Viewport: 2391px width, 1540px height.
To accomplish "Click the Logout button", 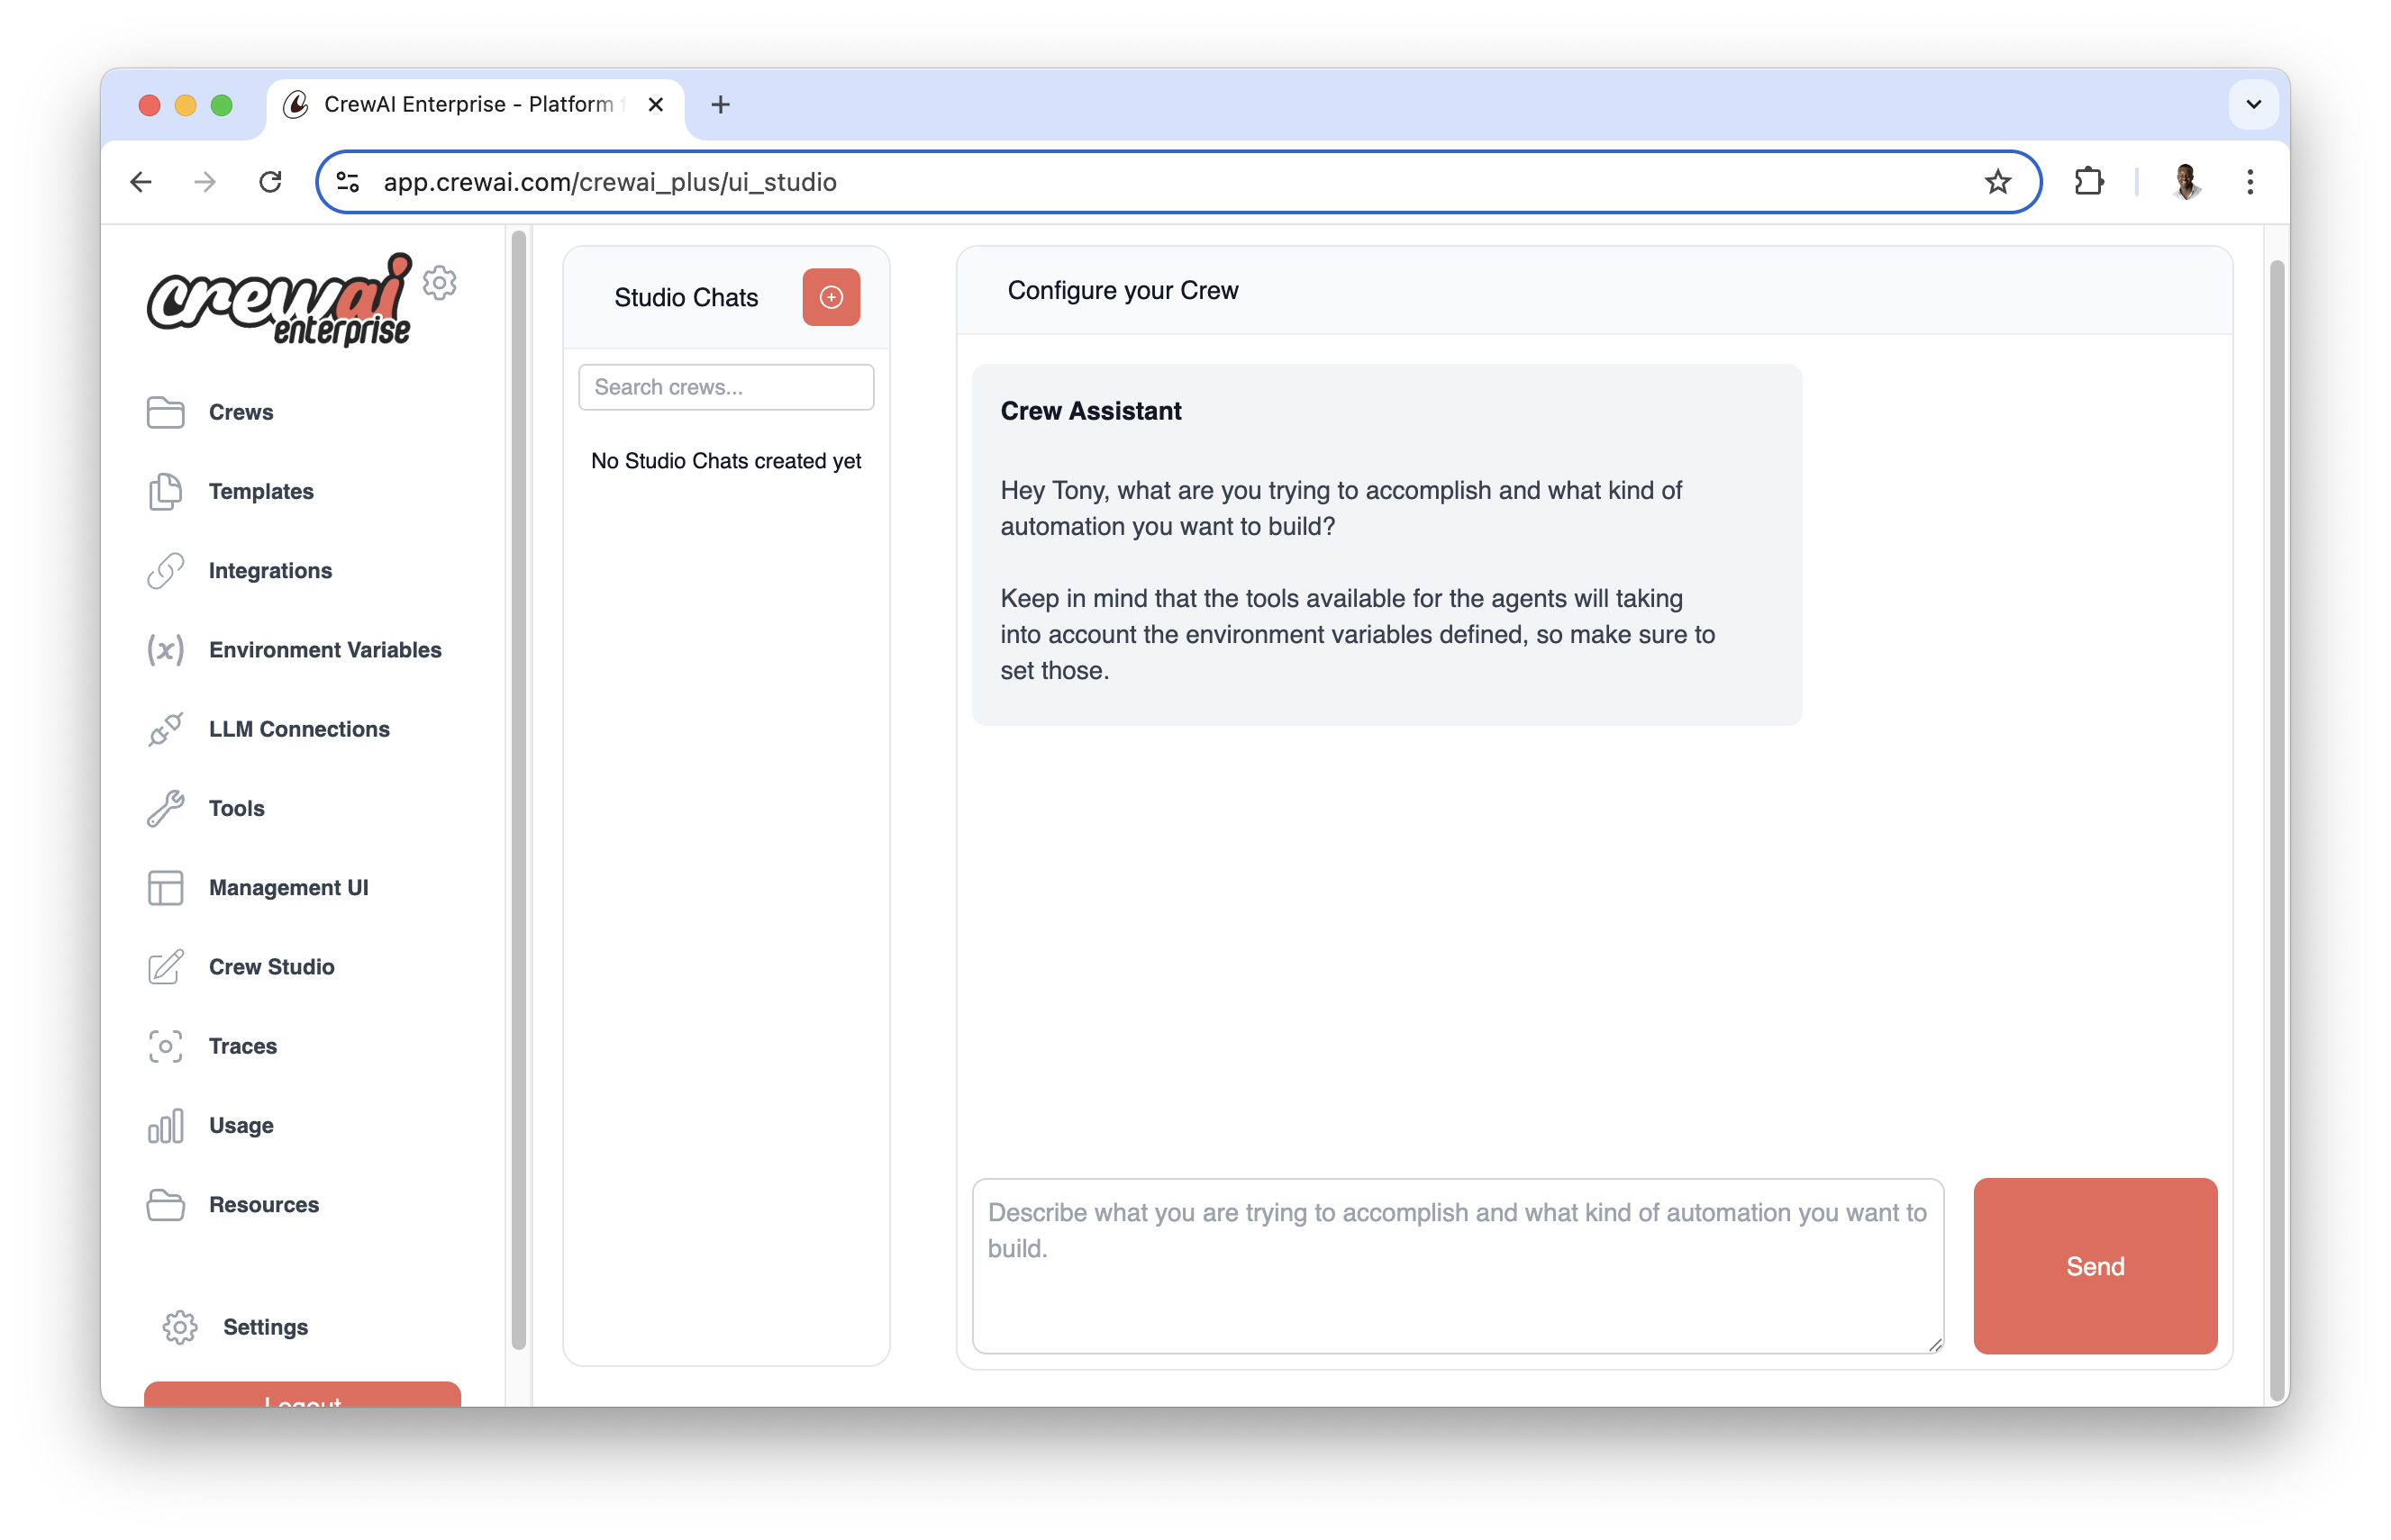I will point(301,1399).
